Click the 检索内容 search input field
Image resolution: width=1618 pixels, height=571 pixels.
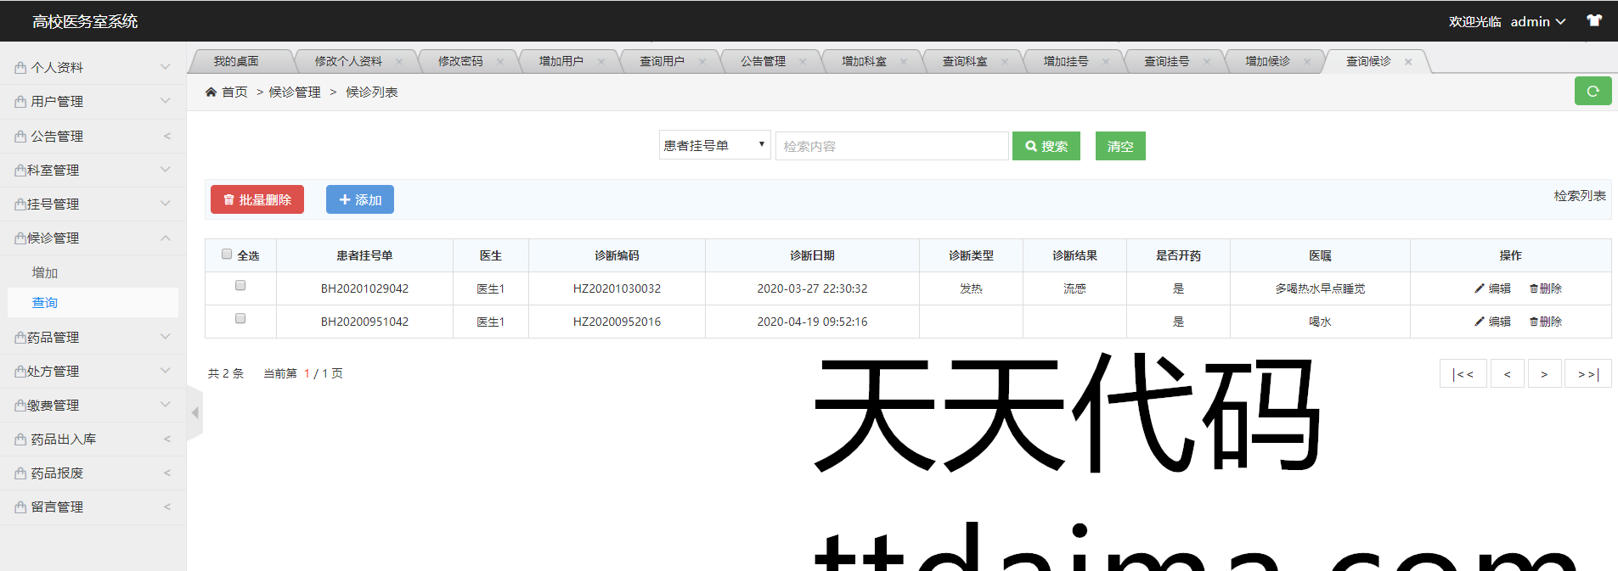click(891, 146)
